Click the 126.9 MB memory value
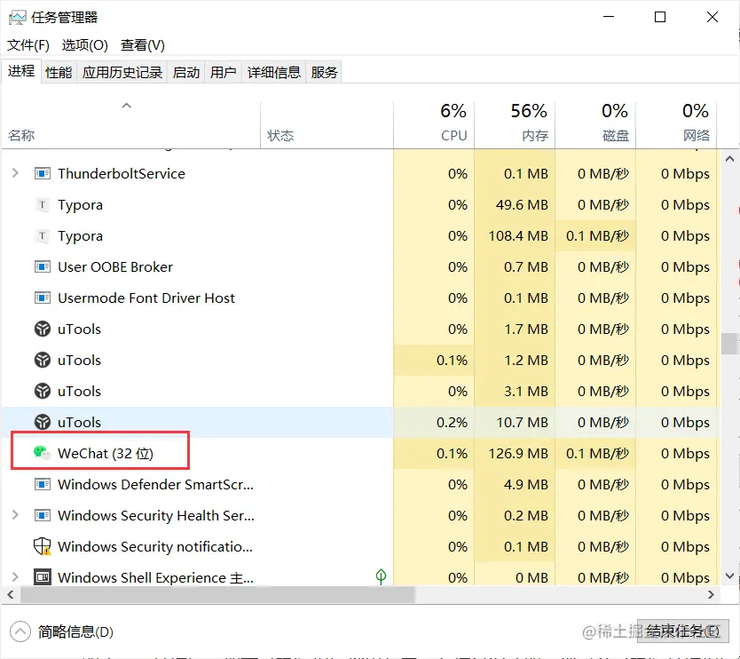740x659 pixels. [x=517, y=454]
